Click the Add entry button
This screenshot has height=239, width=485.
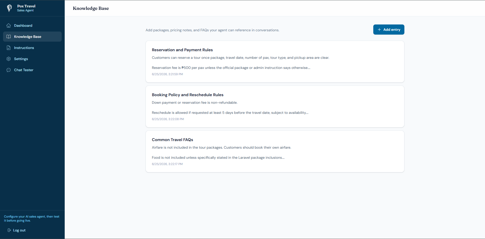pos(389,30)
